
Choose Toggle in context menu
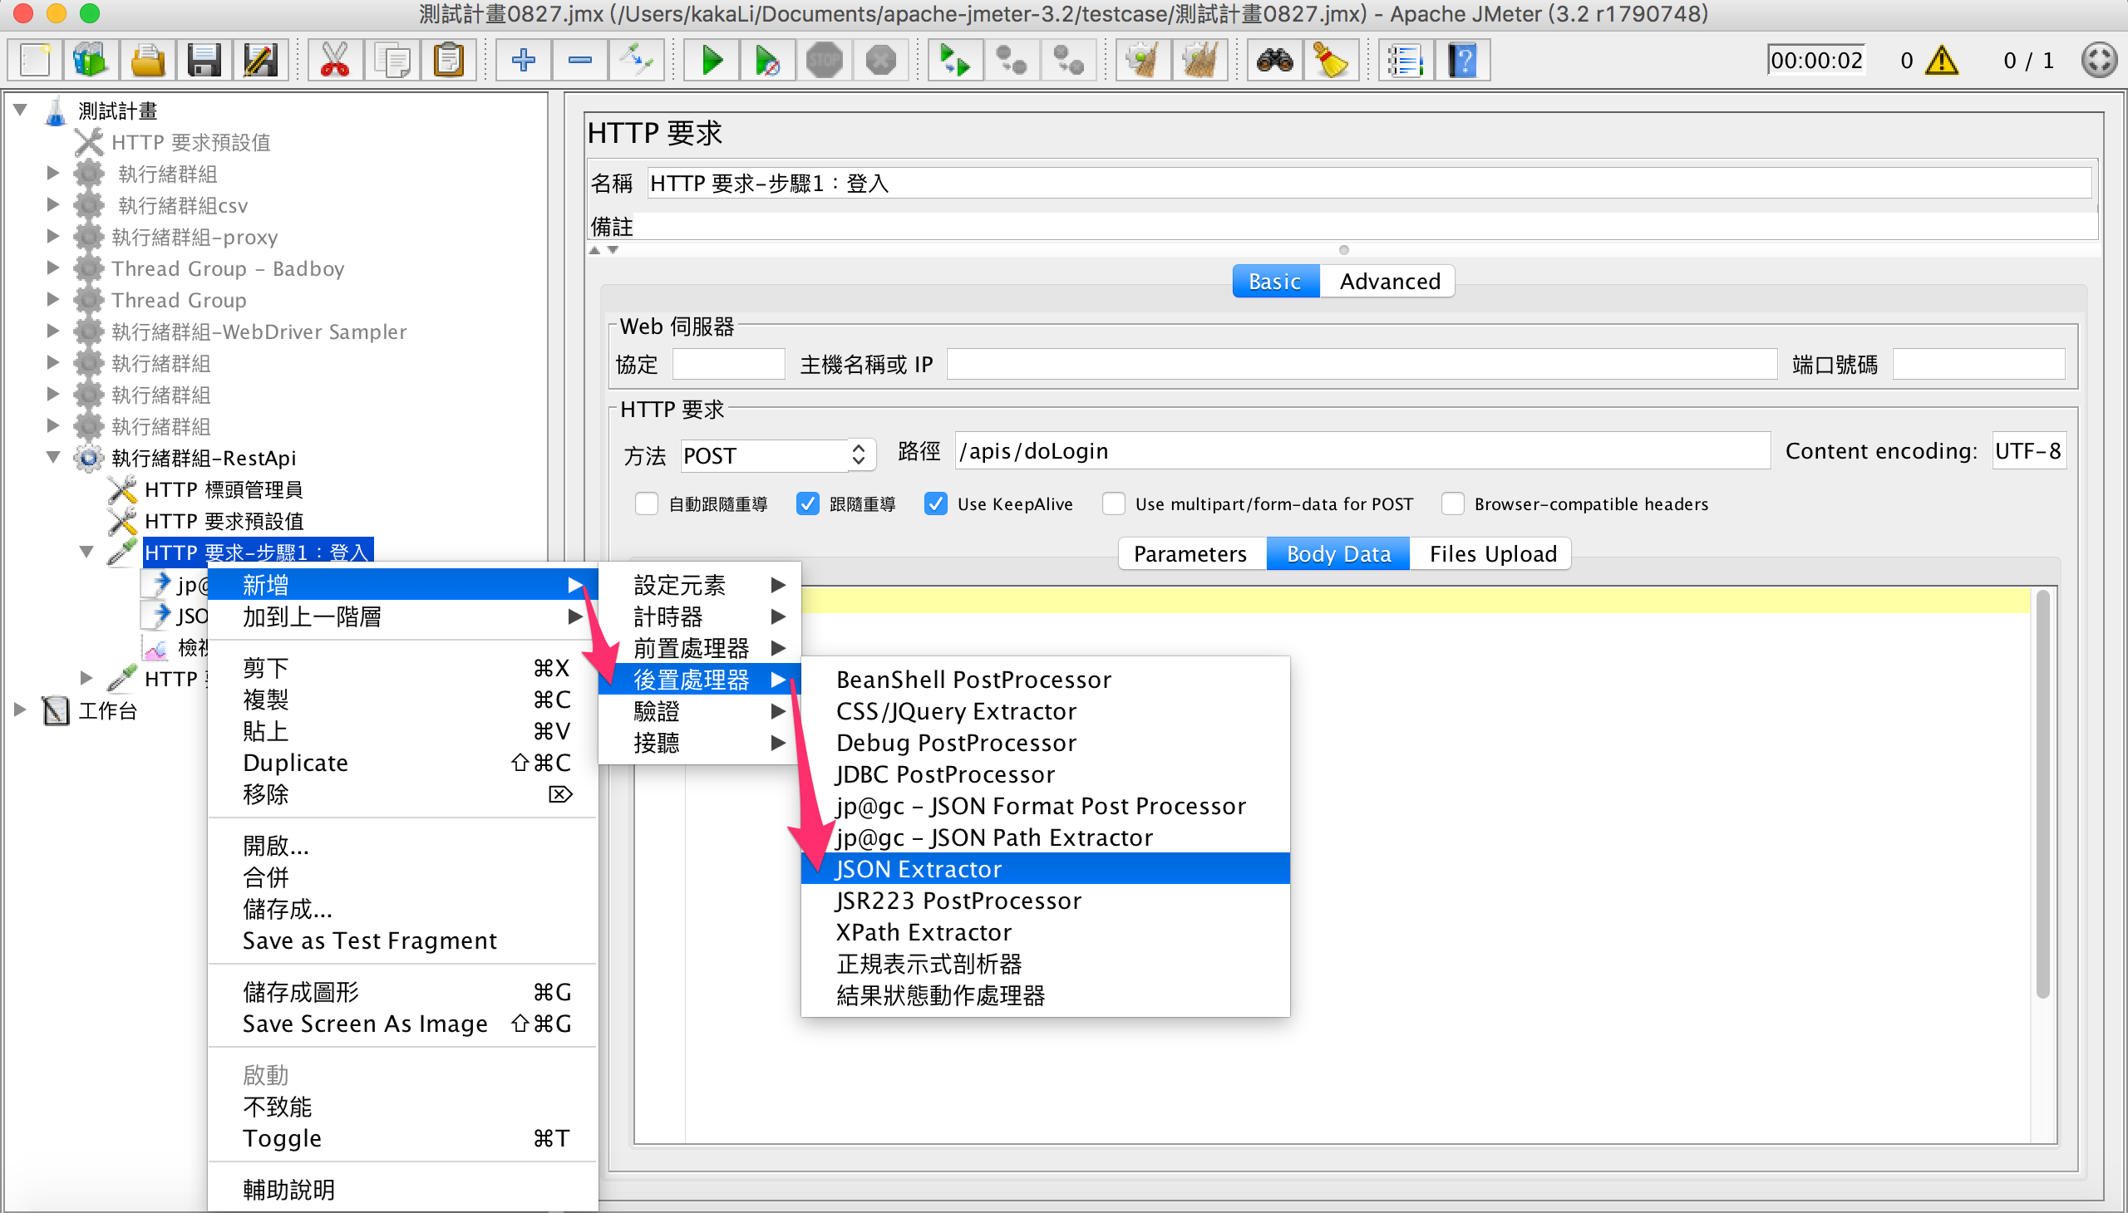tap(402, 1137)
